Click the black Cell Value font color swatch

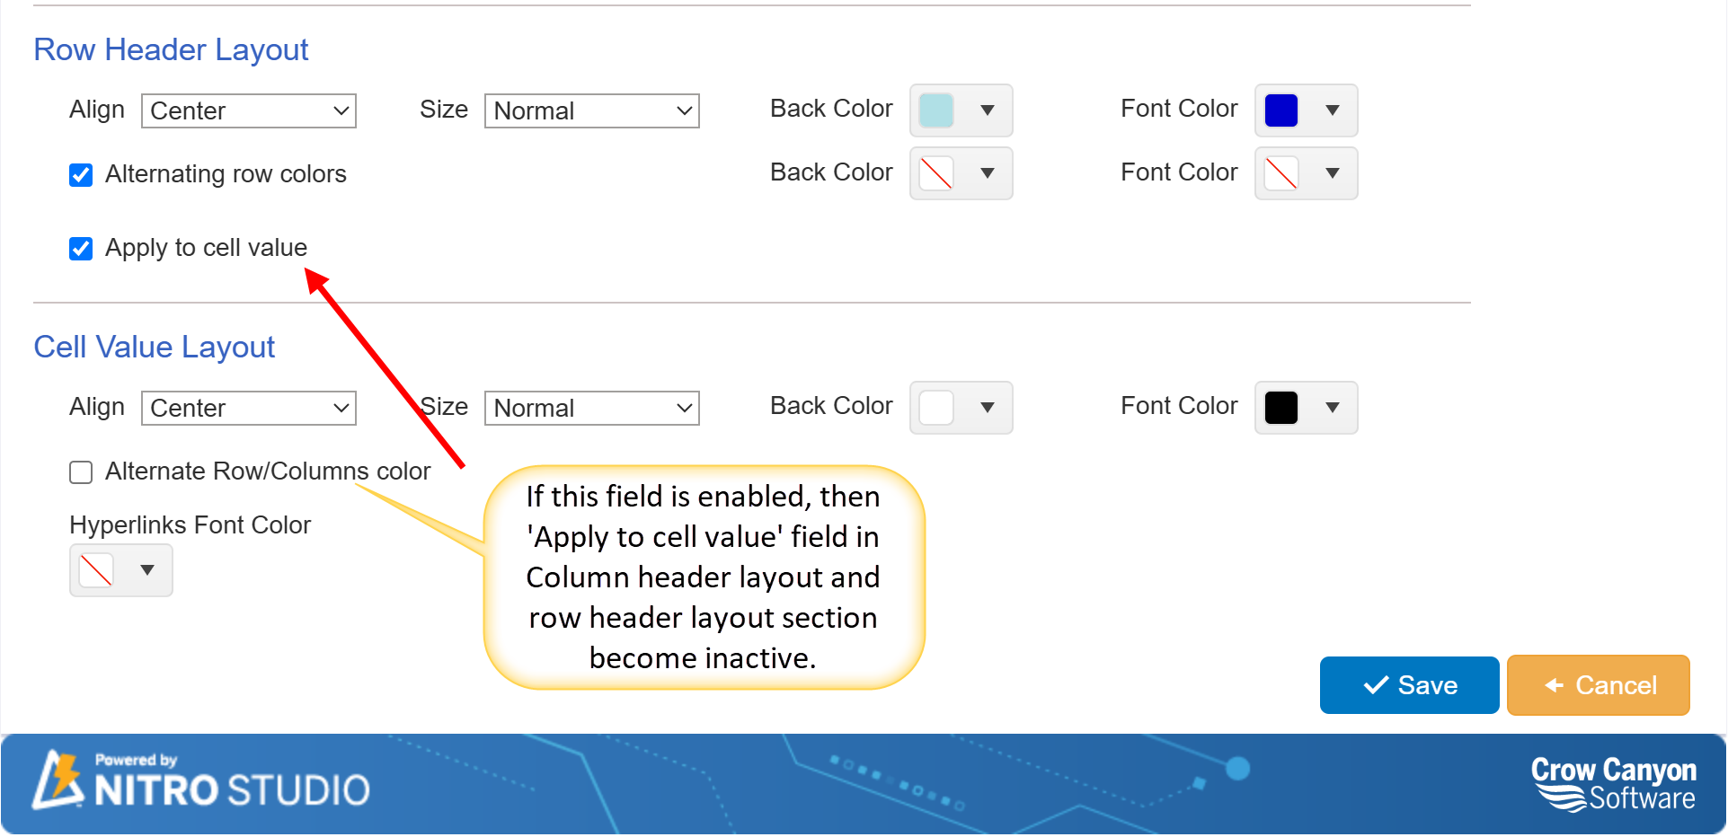1280,408
